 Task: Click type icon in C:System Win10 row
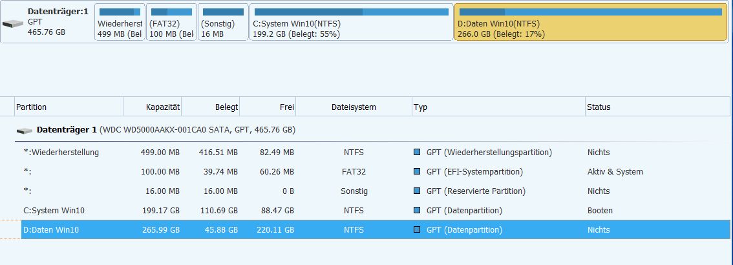click(x=417, y=211)
